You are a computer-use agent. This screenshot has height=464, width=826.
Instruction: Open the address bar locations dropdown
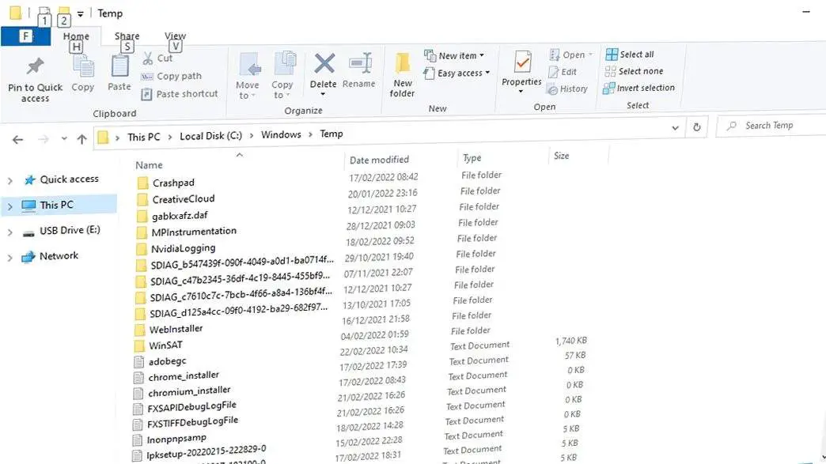point(675,127)
